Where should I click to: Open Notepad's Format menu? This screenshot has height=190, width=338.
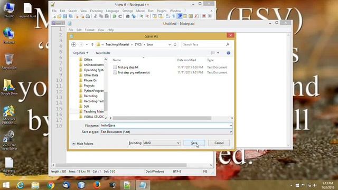pos(89,30)
